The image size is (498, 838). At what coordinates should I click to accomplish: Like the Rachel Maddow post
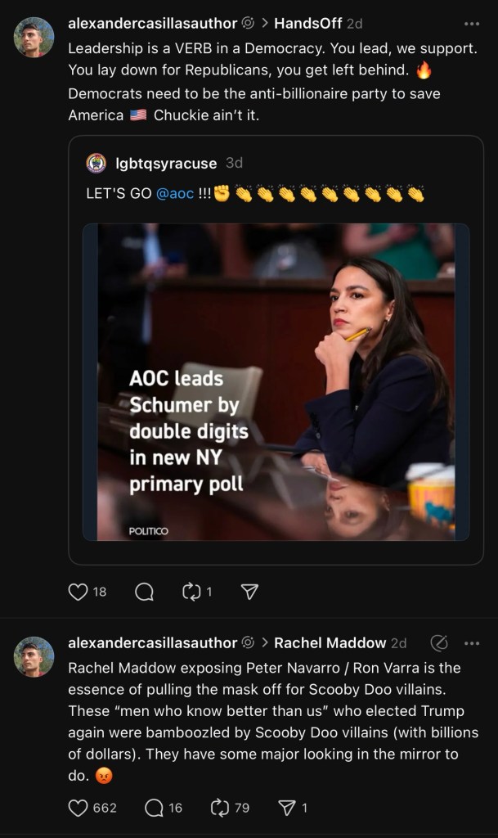pos(79,808)
